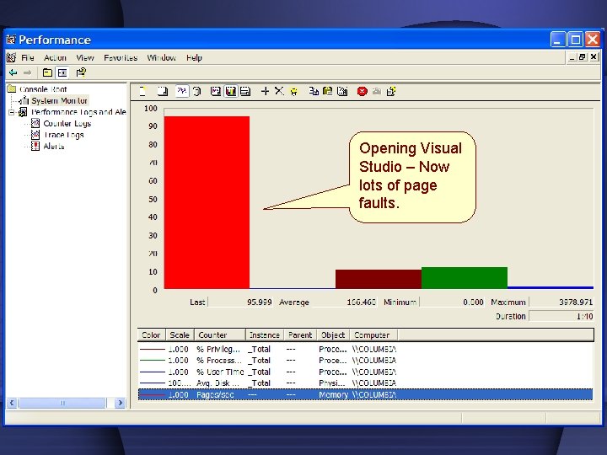Click the System Monitor Help icon
This screenshot has height=455, width=607.
(391, 91)
